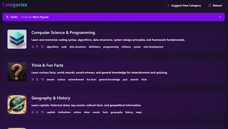Screen dimensions: 228x129
Task: Click the software tag
Action: tap(126, 47)
